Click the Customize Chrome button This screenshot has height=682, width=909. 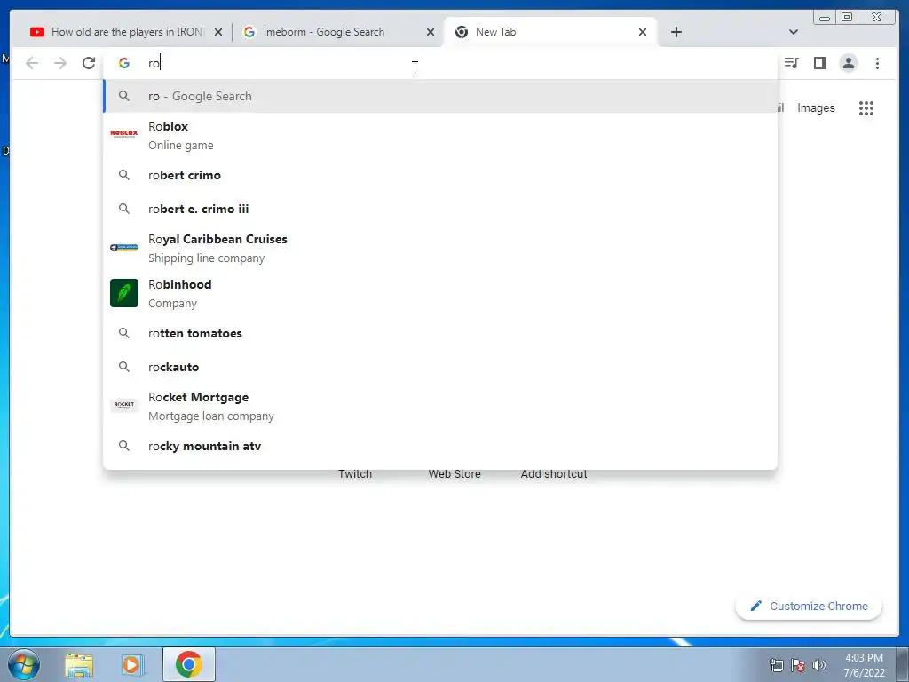pyautogui.click(x=809, y=606)
